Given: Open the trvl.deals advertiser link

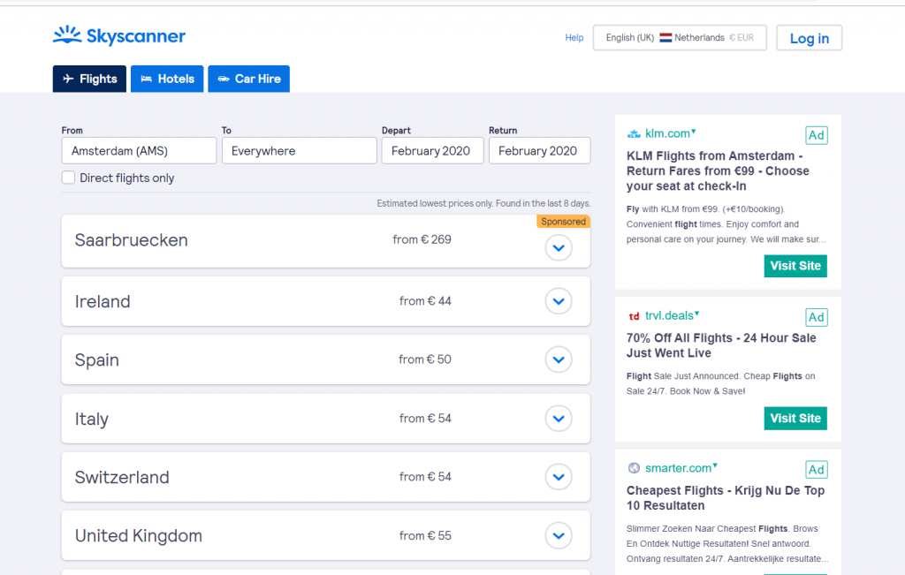Looking at the screenshot, I should [x=669, y=315].
